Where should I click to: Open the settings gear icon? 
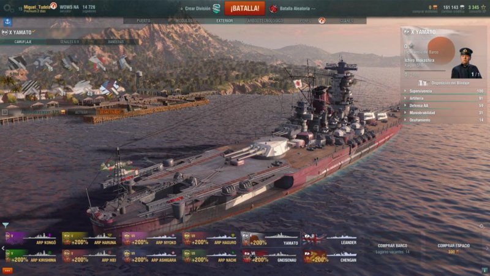[x=8, y=9]
